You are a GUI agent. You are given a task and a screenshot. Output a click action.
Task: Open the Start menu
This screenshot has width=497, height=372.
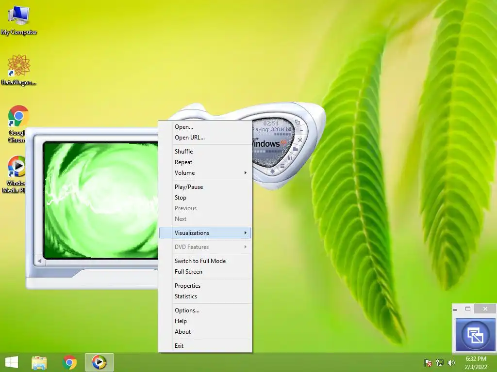(x=12, y=362)
